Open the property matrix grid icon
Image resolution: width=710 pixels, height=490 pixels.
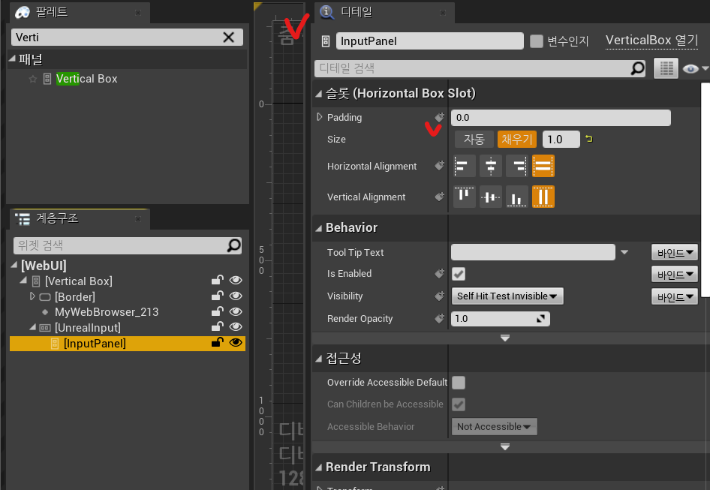(x=666, y=68)
